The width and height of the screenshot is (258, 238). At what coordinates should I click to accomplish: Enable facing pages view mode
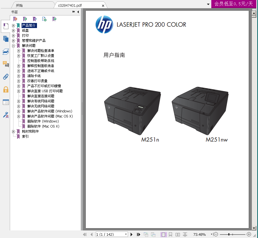coord(178,234)
